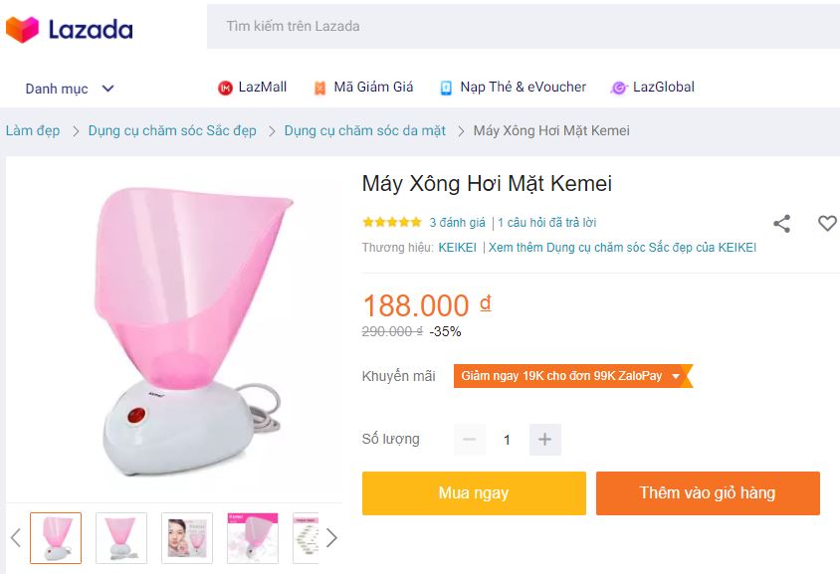The width and height of the screenshot is (840, 574).
Task: Select the face cream product thumbnail
Action: point(187,537)
